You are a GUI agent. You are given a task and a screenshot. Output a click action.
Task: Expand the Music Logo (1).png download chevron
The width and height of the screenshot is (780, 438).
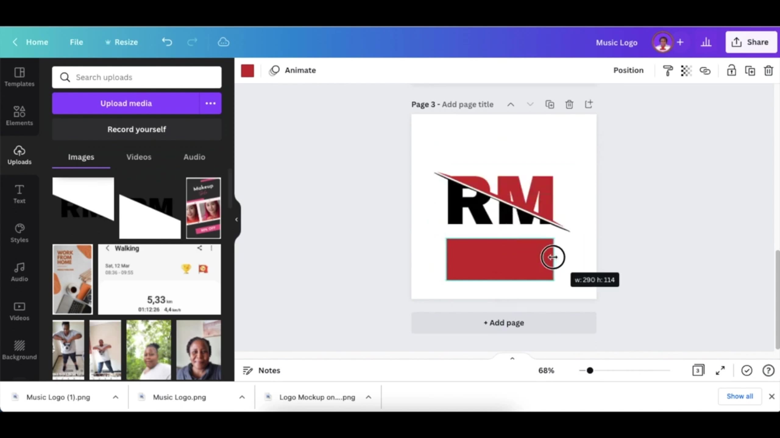point(115,397)
